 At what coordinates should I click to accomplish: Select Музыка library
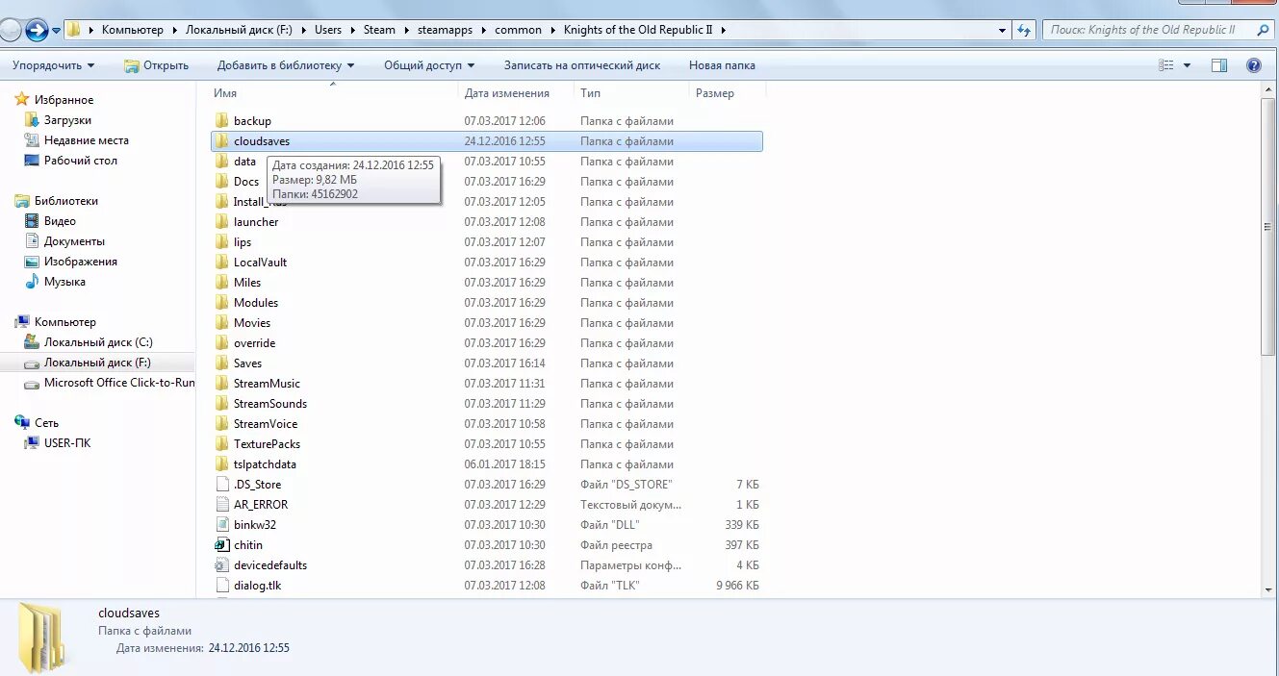[64, 282]
